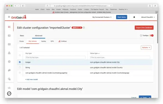The image size is (163, 104).
Task: Click the GridGain tab's logo icon
Action: pos(59,41)
